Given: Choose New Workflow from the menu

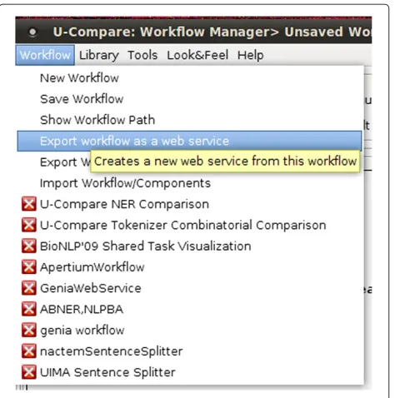Looking at the screenshot, I should pos(190,78).
